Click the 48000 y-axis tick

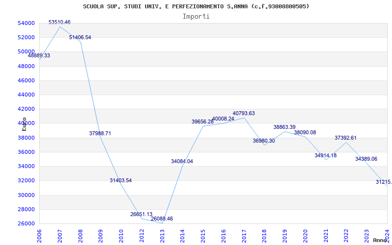click(26, 66)
